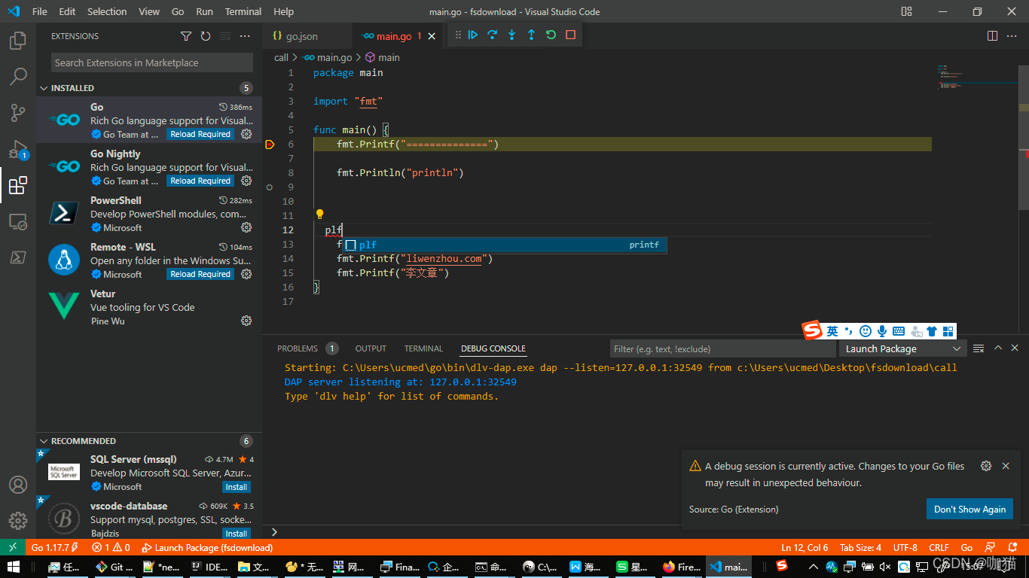Click the filter extensions icon
Viewport: 1029px width, 578px height.
(186, 36)
